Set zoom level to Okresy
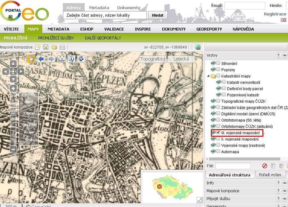The width and height of the screenshot is (288, 207). click(x=29, y=125)
